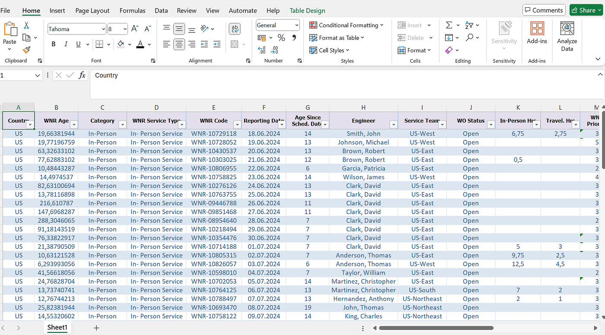605x335 pixels.
Task: Open the Tahoma font name dropdown
Action: click(103, 29)
